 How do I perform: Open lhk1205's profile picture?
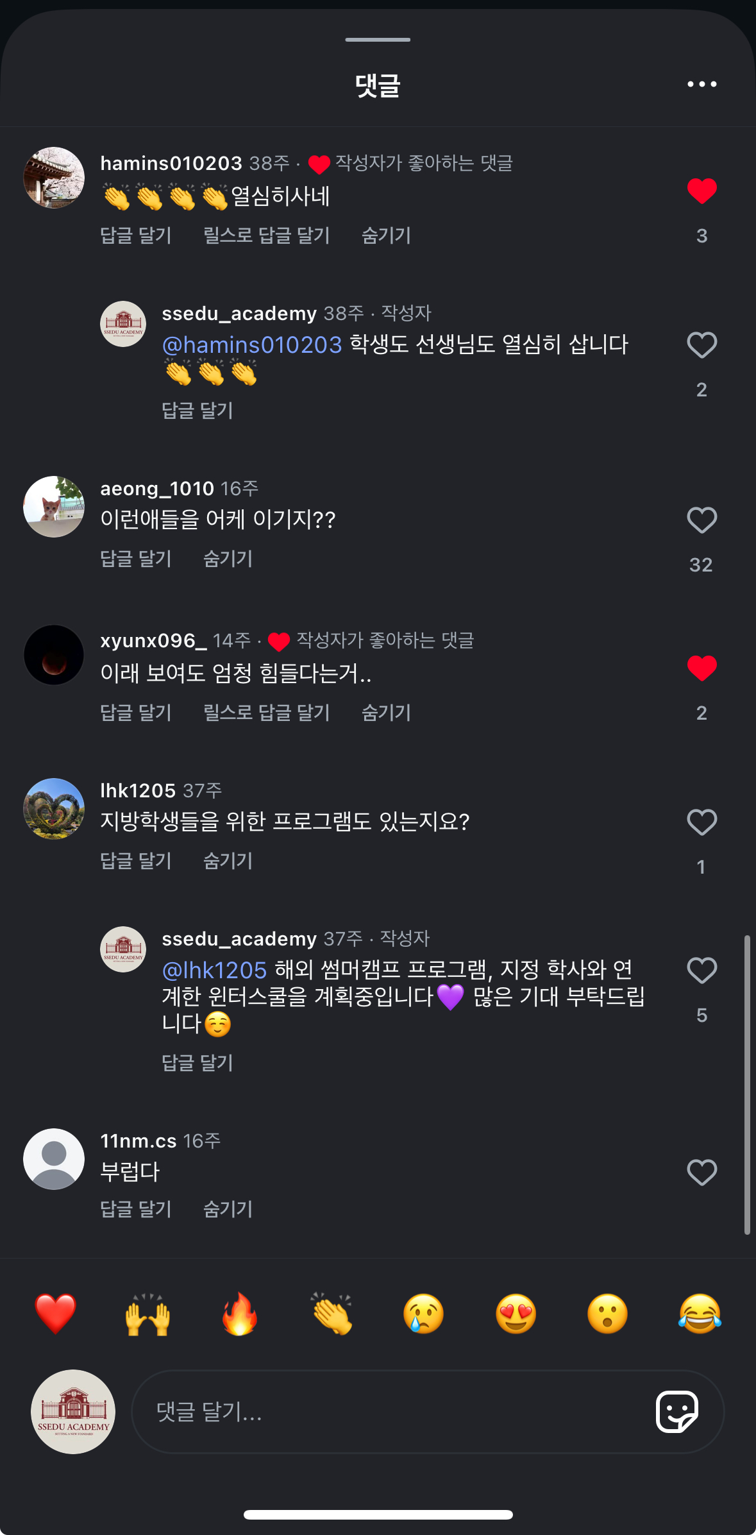pos(54,808)
